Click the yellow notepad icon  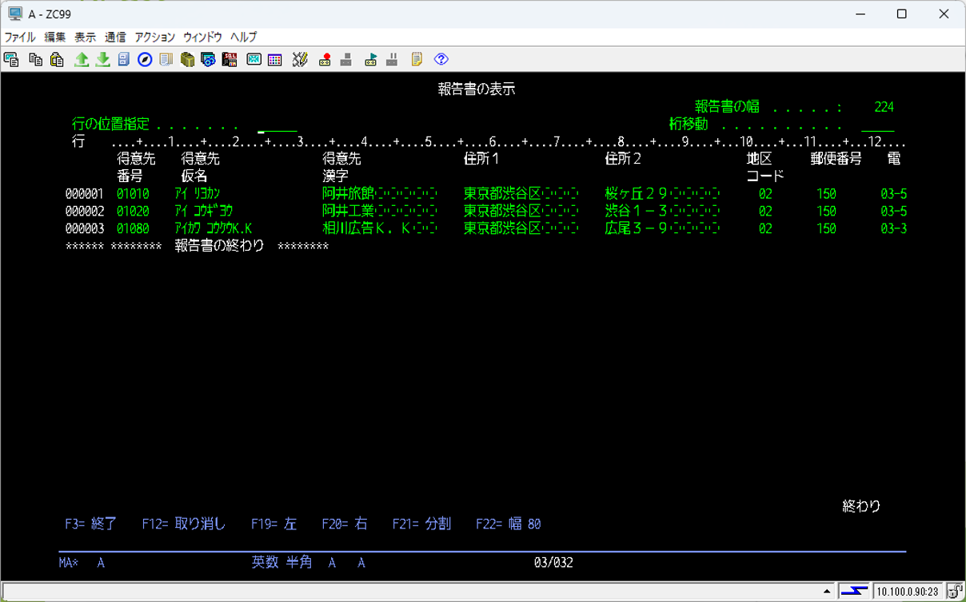click(417, 59)
